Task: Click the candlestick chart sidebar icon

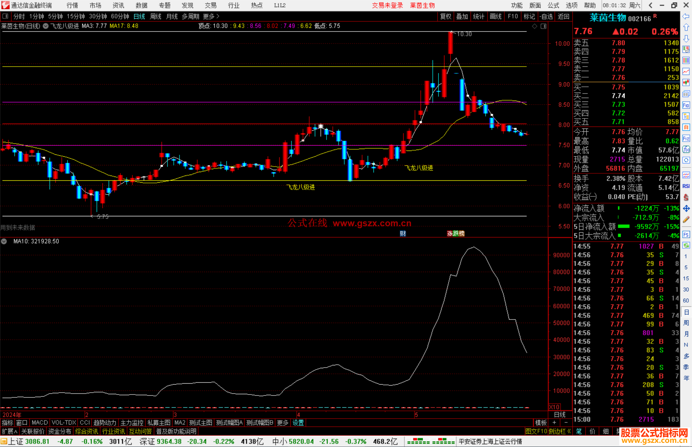Action: coord(686,83)
